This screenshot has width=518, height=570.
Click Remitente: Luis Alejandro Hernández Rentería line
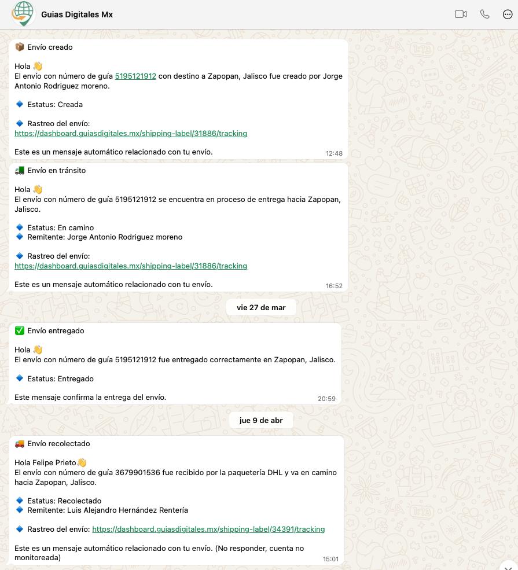pos(108,510)
